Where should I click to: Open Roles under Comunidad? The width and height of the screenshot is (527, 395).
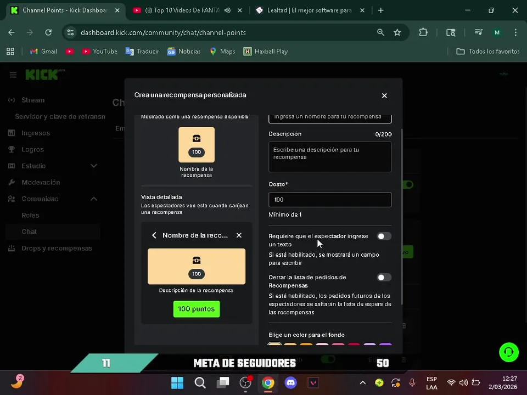(x=30, y=215)
